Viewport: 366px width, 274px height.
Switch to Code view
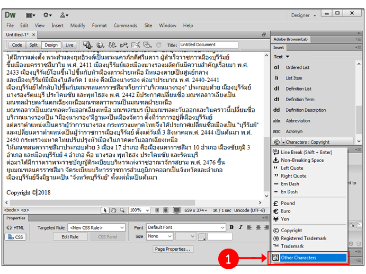[17, 45]
